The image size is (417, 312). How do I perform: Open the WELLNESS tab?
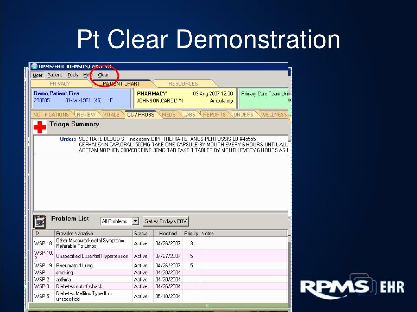[274, 115]
